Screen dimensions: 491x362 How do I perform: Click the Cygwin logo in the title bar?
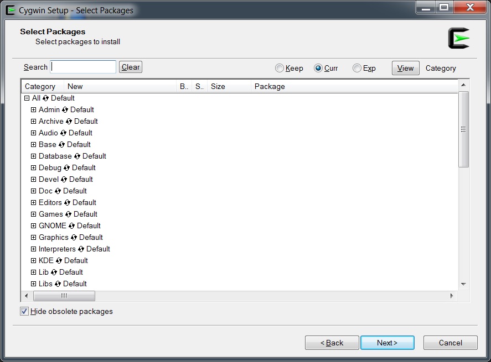(11, 10)
